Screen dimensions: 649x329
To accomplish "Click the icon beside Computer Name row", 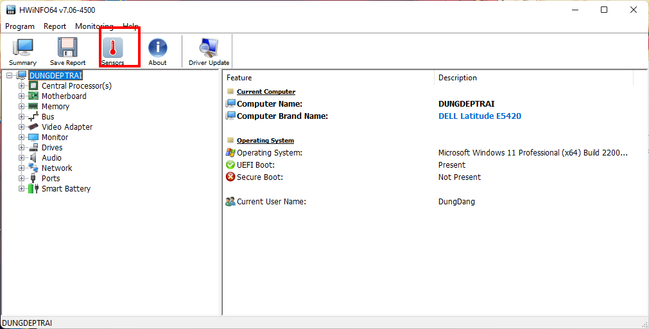I will tap(230, 103).
